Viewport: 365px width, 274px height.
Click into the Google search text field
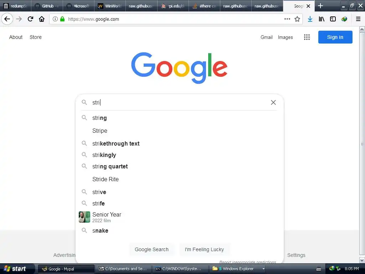[x=179, y=102]
